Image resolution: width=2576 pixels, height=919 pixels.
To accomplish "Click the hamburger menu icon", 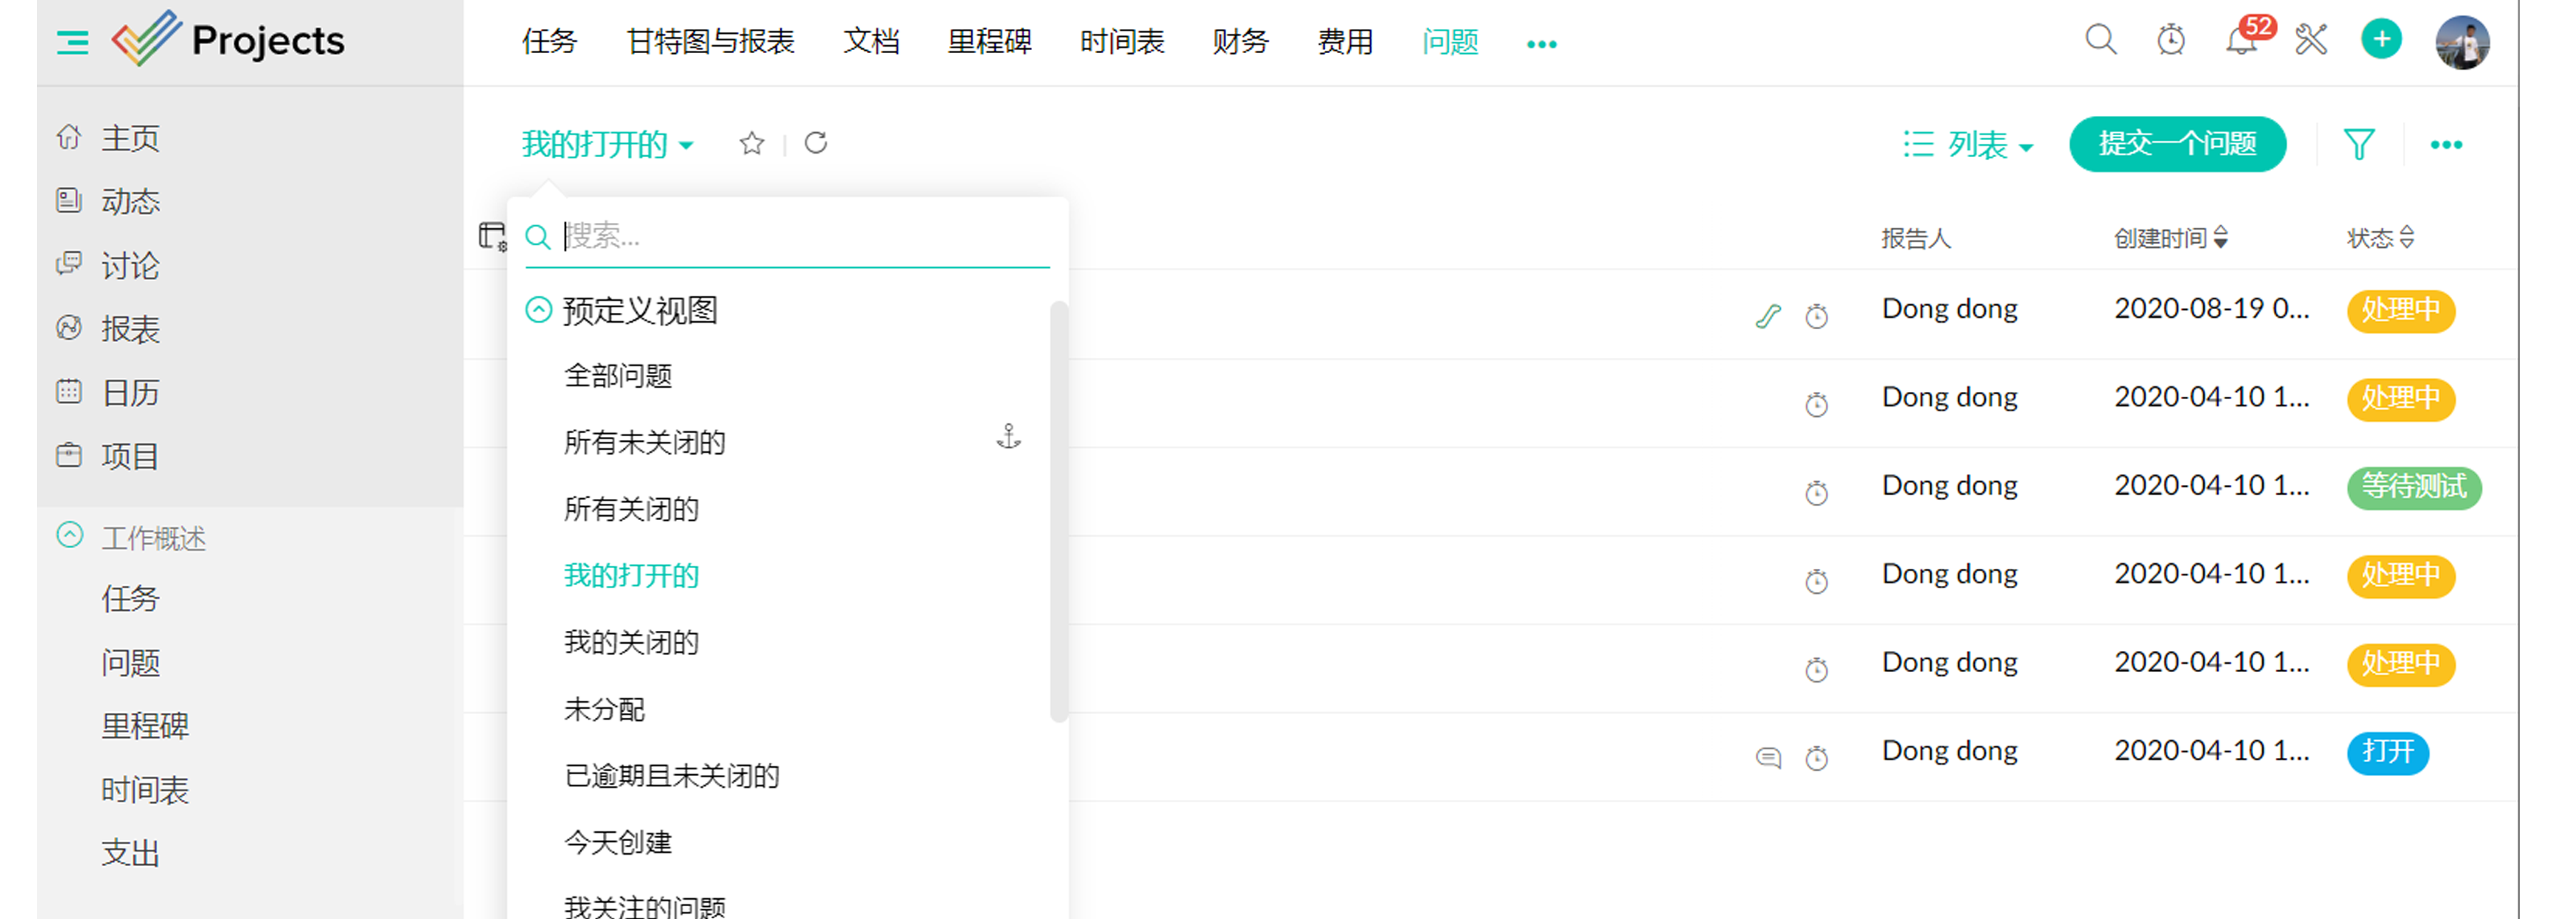I will tap(72, 42).
